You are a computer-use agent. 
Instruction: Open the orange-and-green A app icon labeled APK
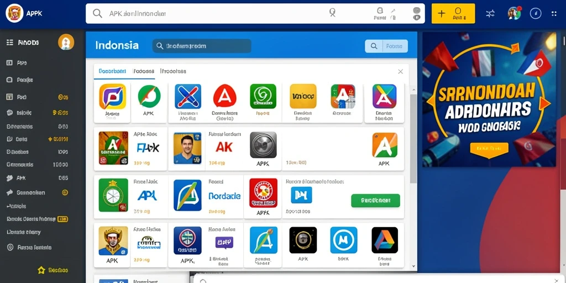click(x=385, y=145)
